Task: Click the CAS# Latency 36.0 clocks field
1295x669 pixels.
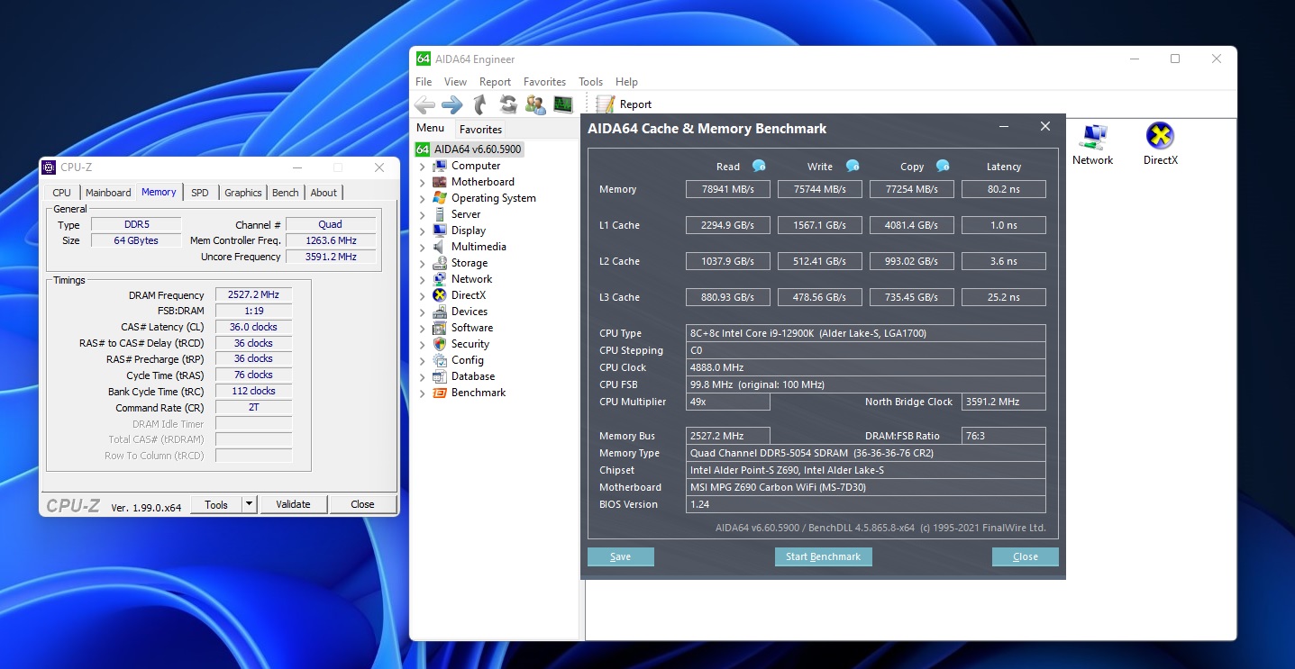Action: (253, 327)
